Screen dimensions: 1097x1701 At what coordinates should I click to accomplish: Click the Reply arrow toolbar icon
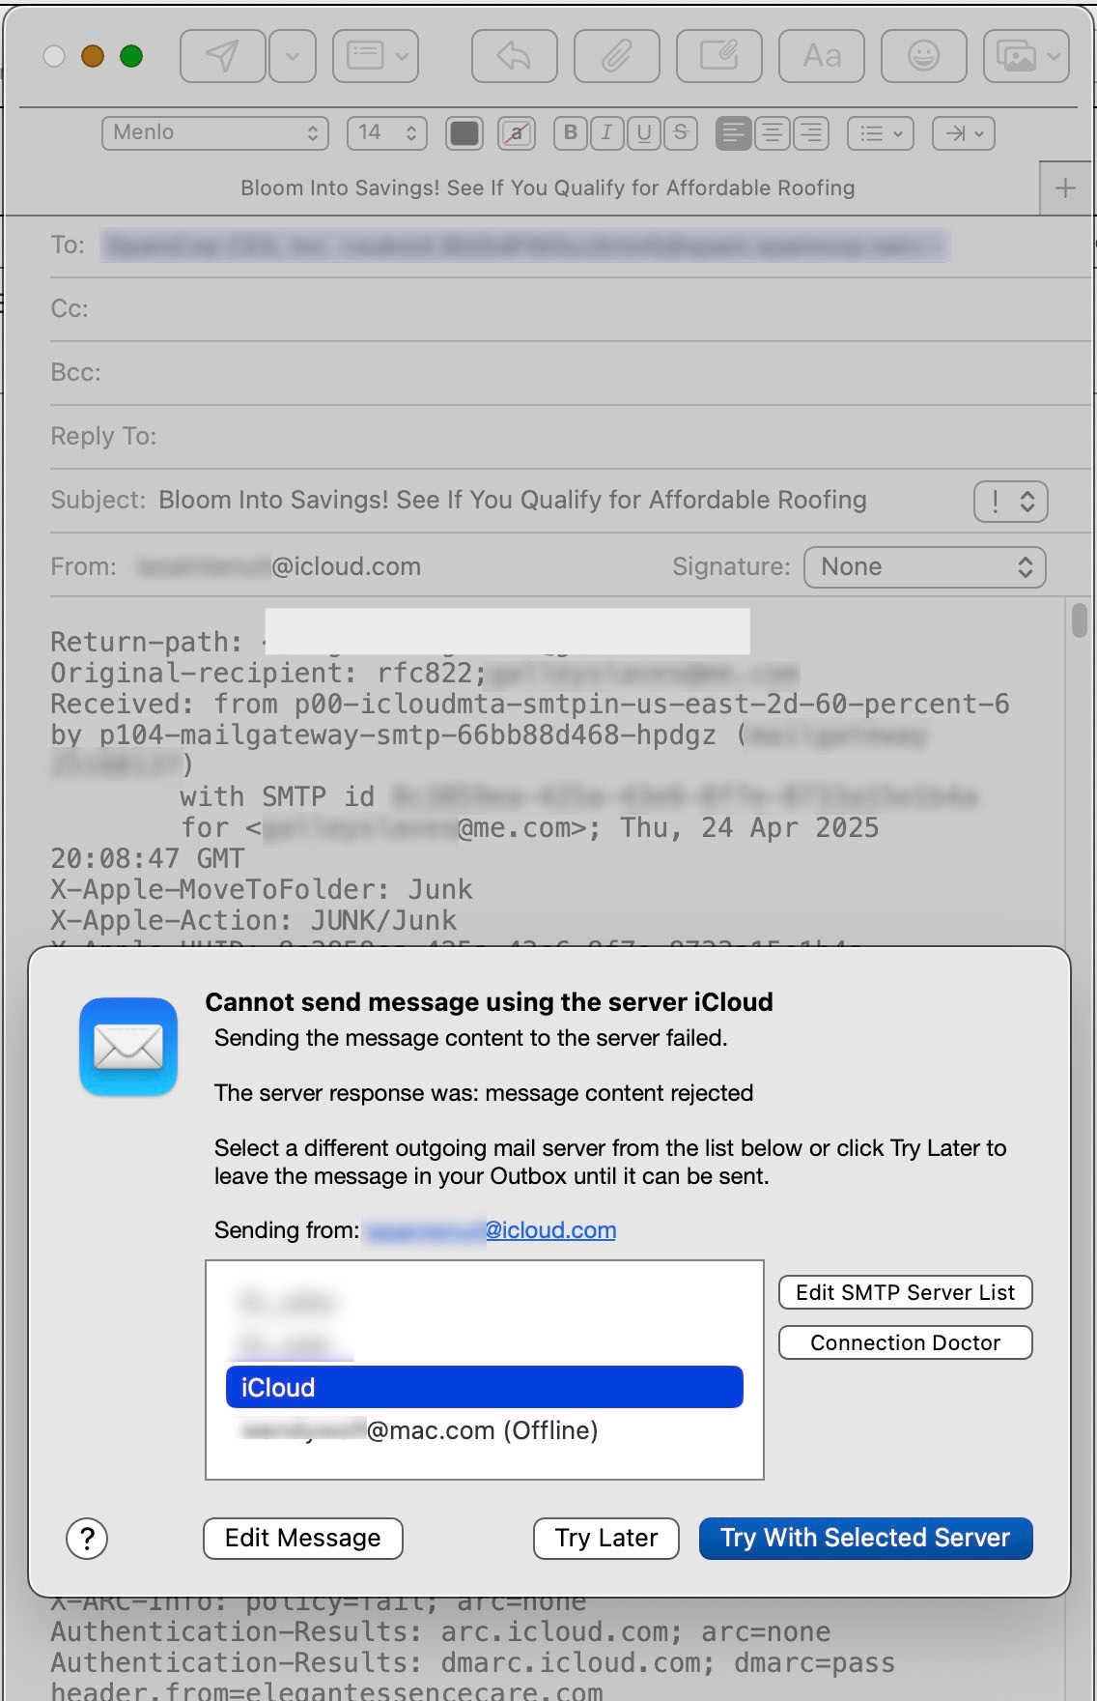point(514,56)
